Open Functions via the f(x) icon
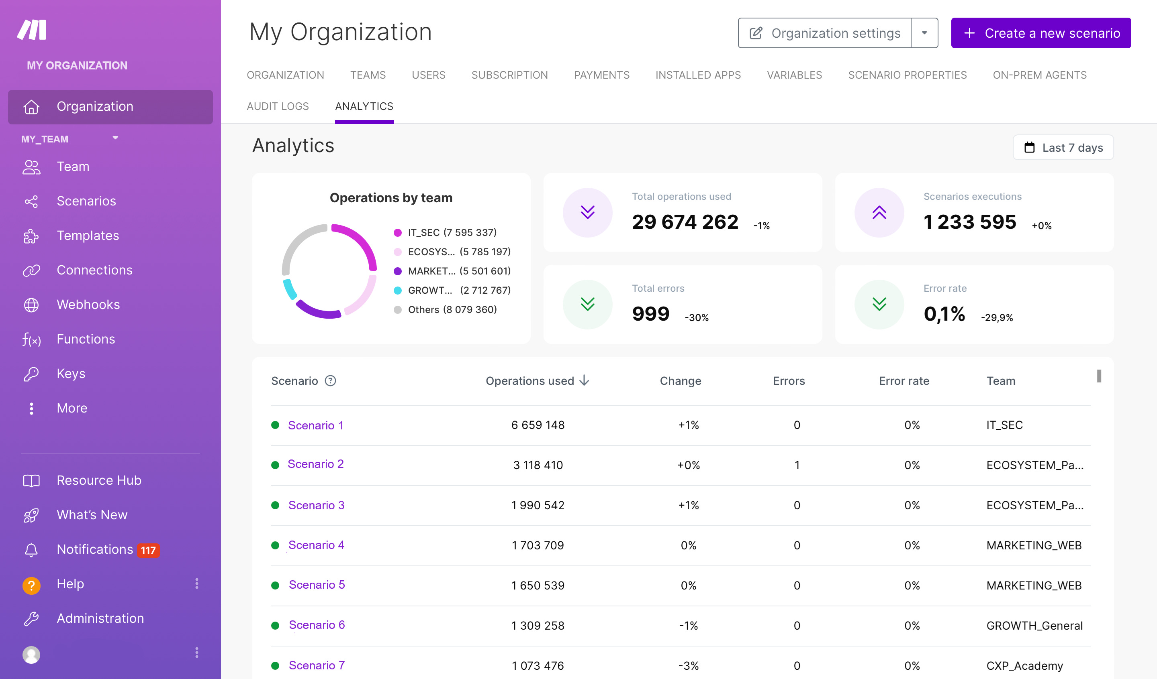Screen dimensions: 1157x679 31,339
